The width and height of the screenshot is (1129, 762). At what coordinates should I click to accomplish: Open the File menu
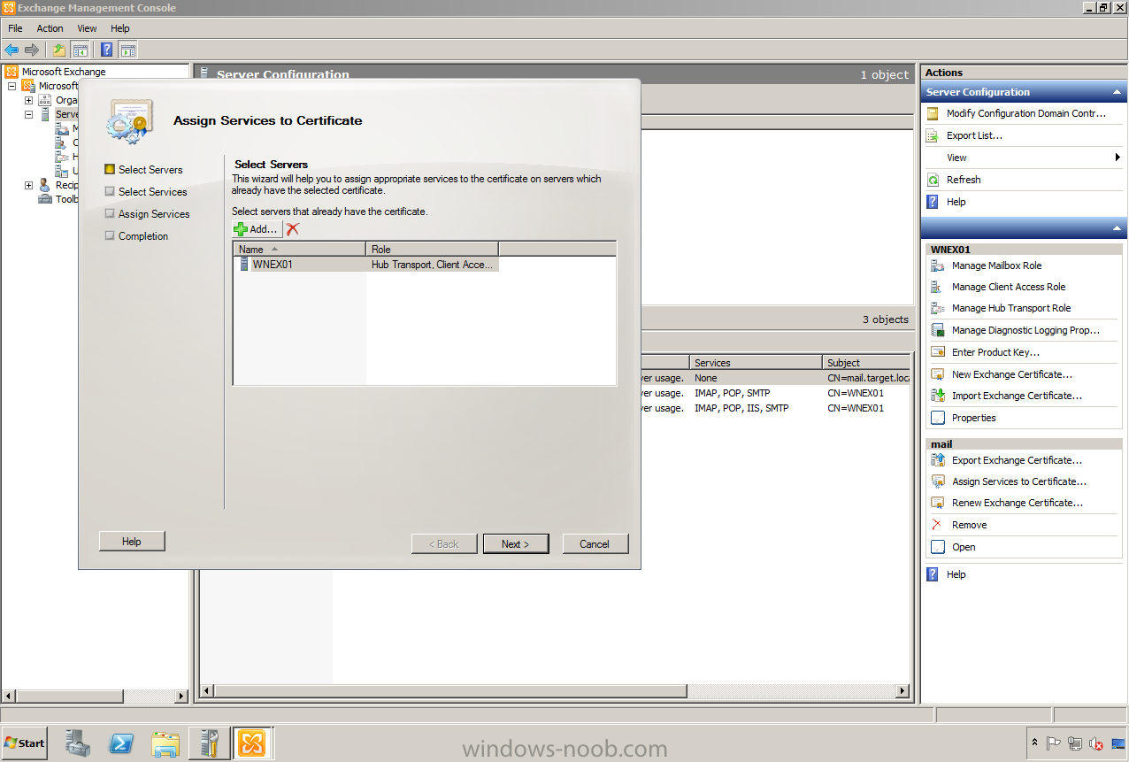15,28
